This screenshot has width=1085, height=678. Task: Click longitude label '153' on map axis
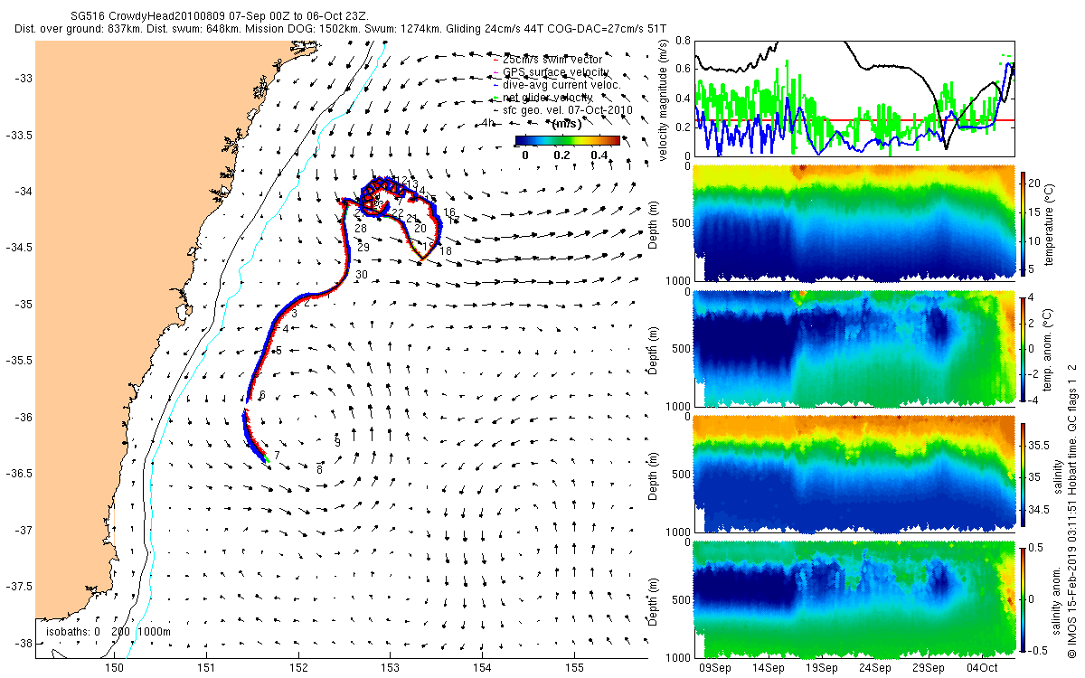(391, 669)
